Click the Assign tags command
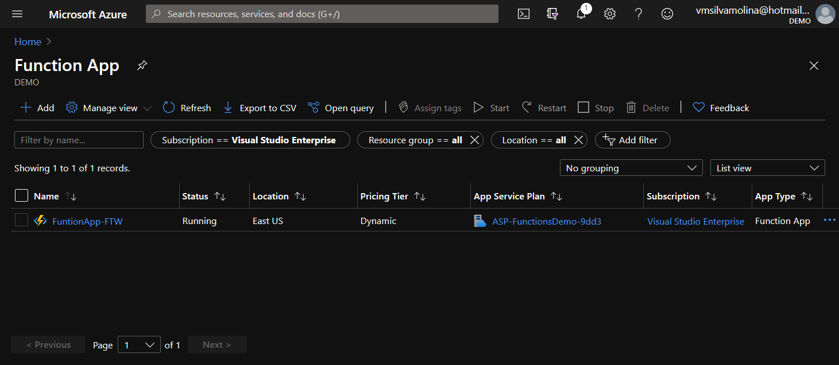The height and width of the screenshot is (365, 839). coord(430,108)
